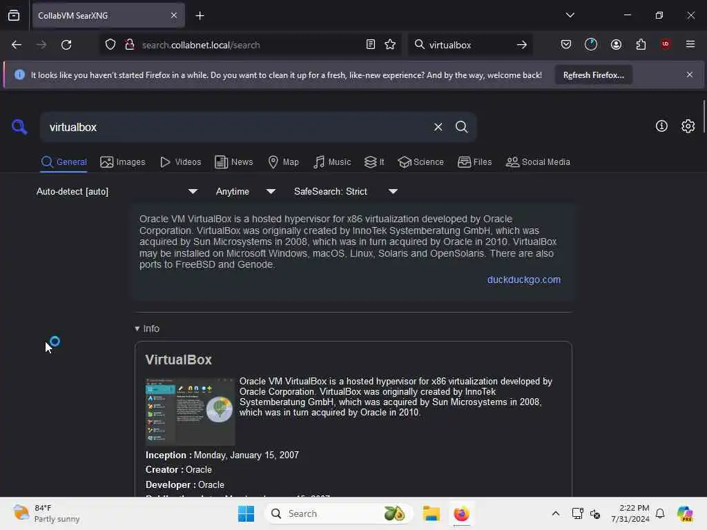Open the Pocket save icon
The height and width of the screenshot is (530, 707).
[566, 44]
